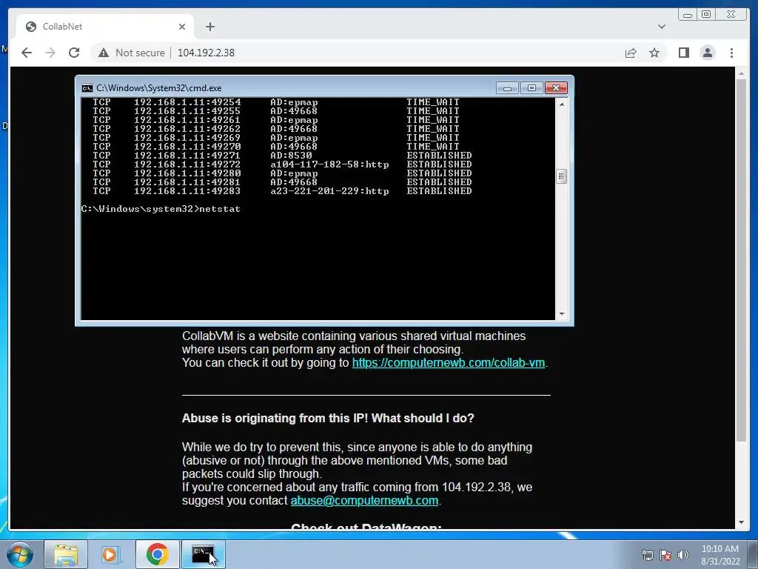Click the netstat command prompt line

161,209
